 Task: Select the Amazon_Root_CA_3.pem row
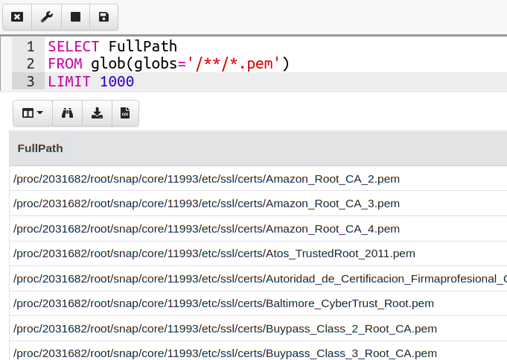pyautogui.click(x=258, y=203)
